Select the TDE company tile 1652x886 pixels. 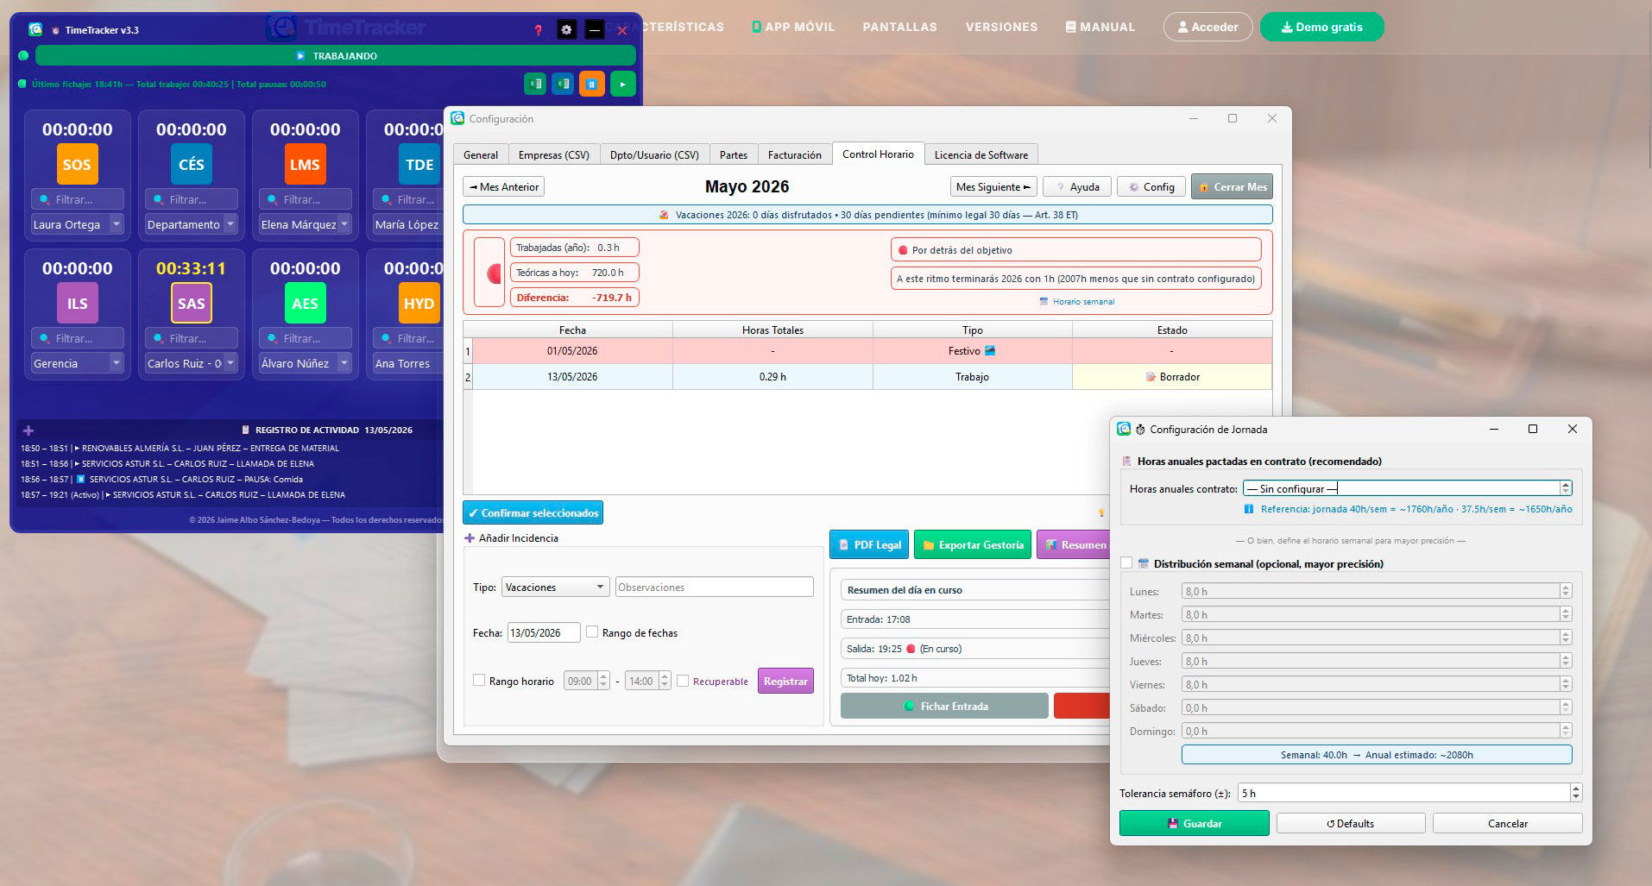[419, 164]
